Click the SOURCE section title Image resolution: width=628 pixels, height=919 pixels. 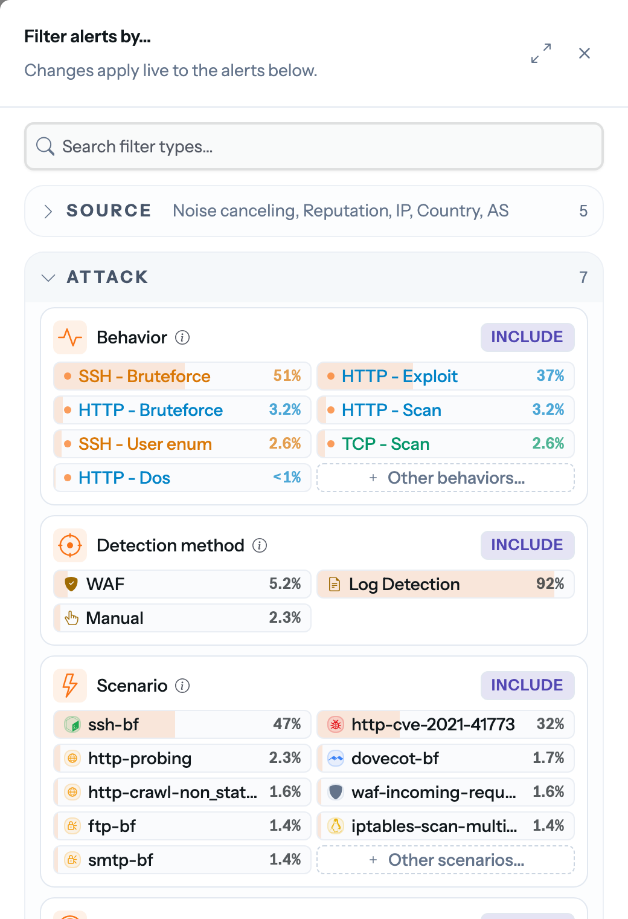(109, 211)
